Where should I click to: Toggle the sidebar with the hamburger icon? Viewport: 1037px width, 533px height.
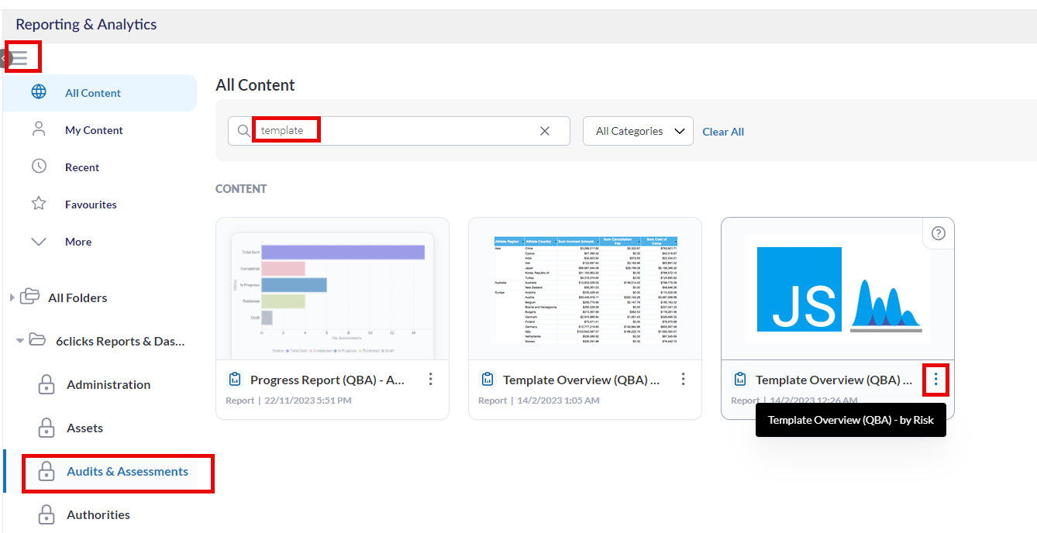pos(23,57)
